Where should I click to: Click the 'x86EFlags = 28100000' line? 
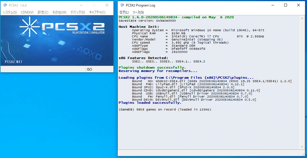160,52
